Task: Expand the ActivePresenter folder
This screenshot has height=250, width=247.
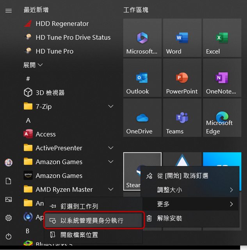Action: 110,148
